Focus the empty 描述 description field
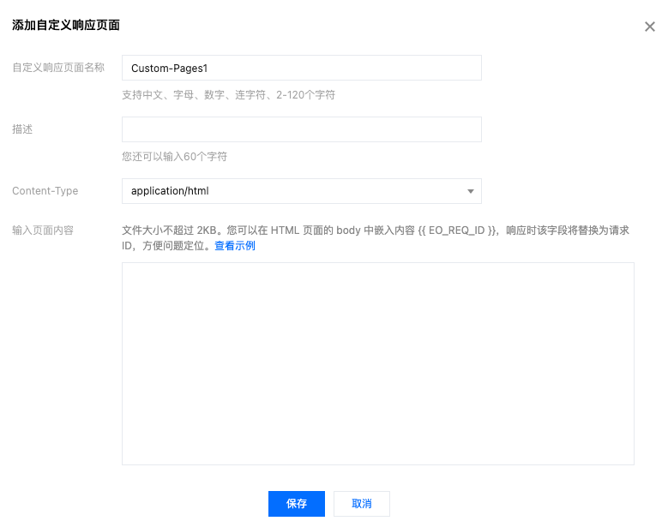The image size is (668, 527). tap(302, 129)
